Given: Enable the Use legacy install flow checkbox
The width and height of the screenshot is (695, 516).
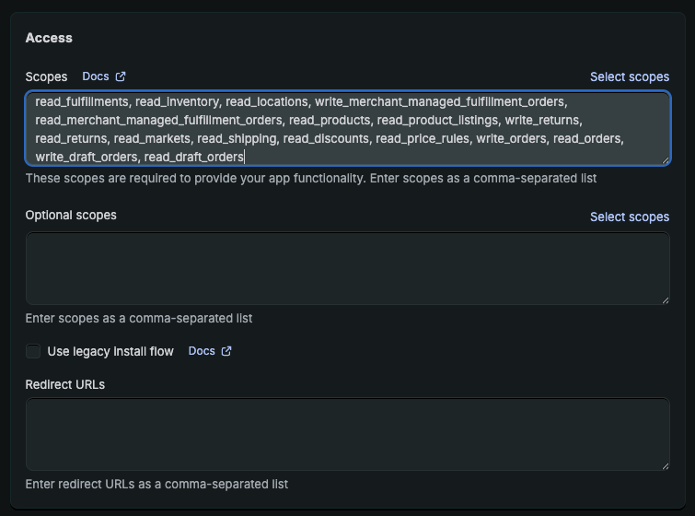Looking at the screenshot, I should coord(33,351).
